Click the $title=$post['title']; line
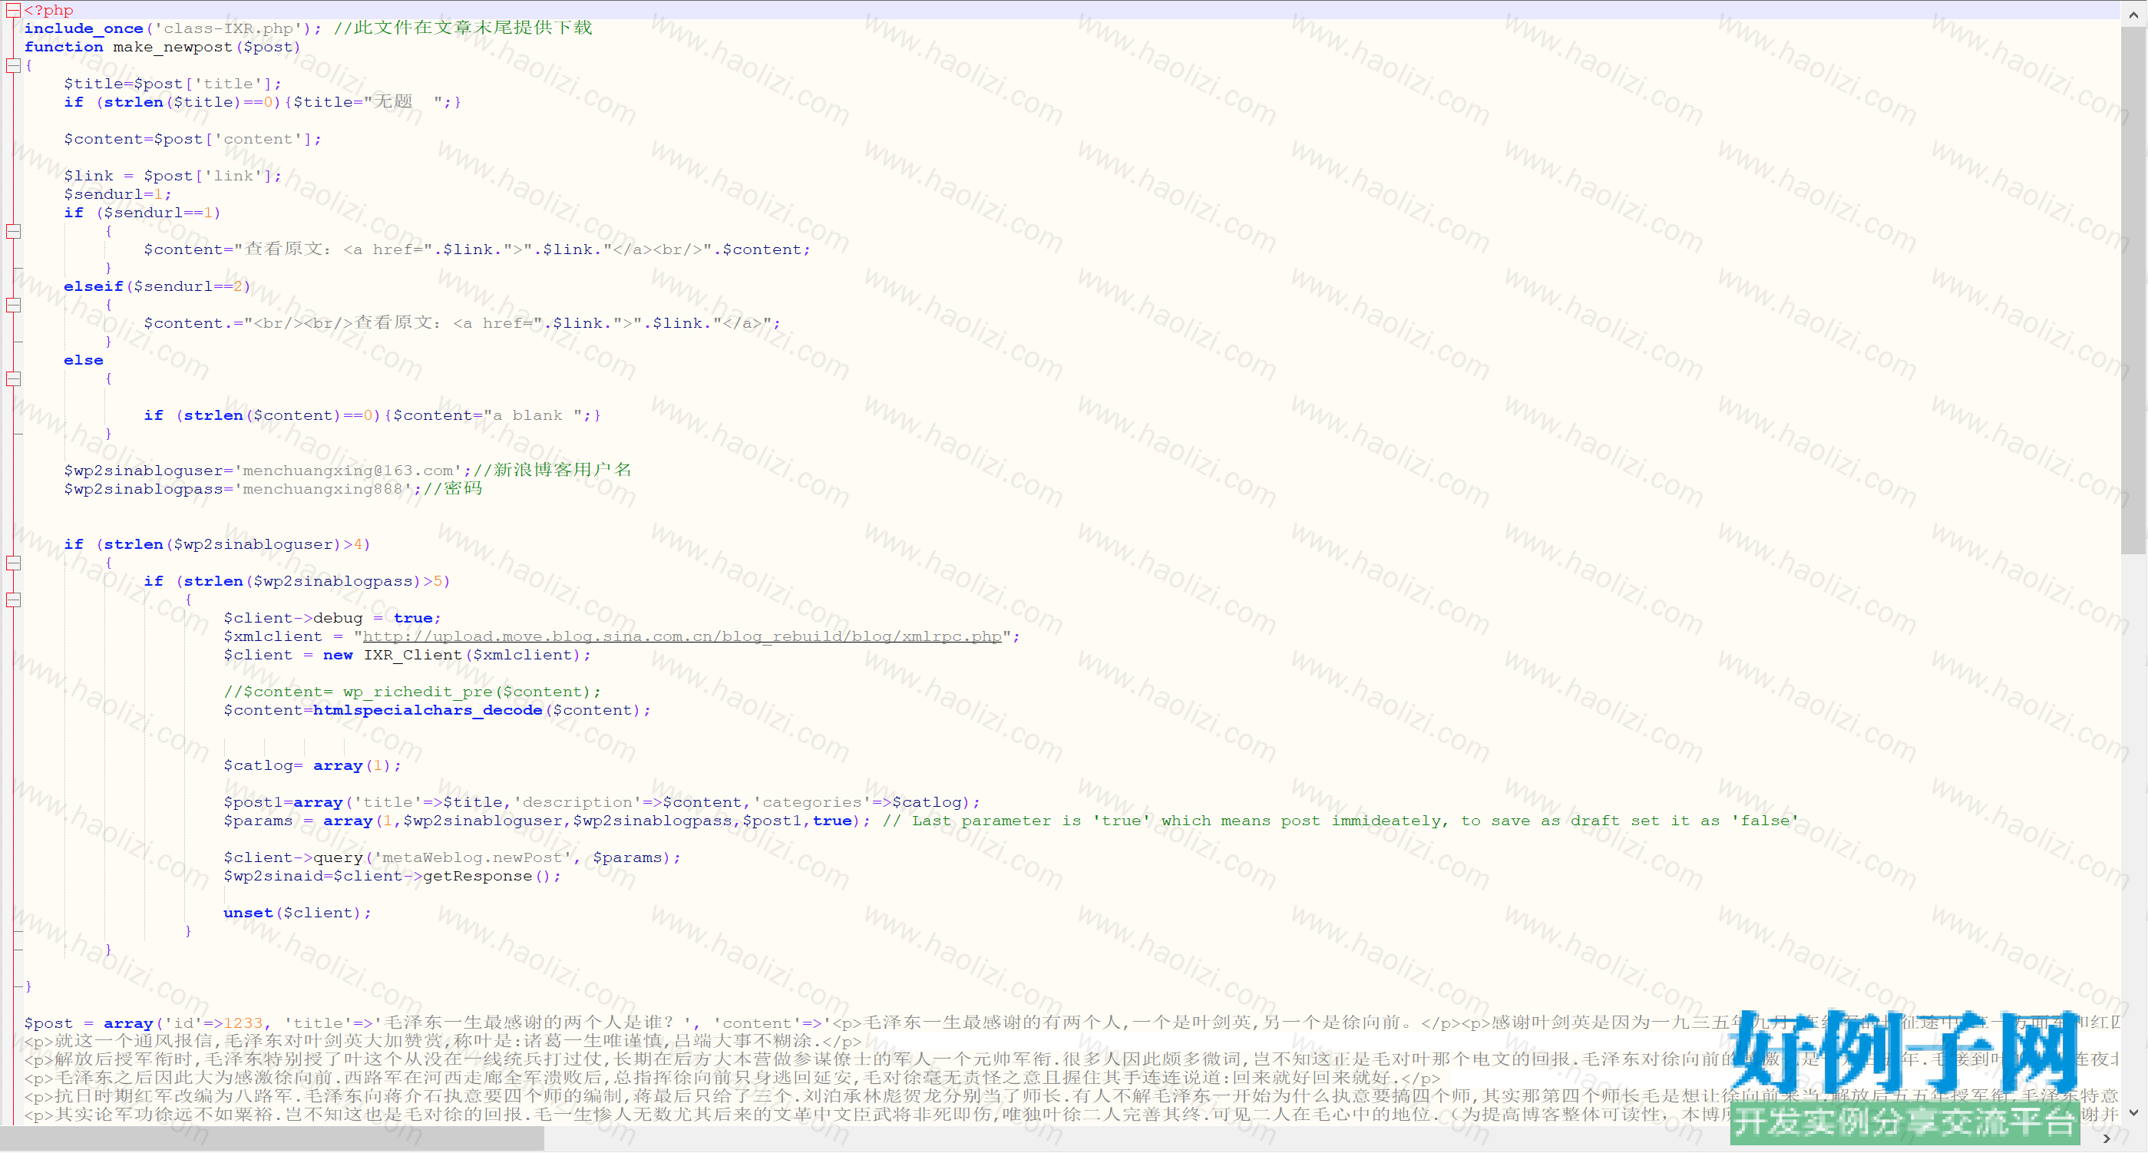The width and height of the screenshot is (2148, 1153). coord(173,84)
